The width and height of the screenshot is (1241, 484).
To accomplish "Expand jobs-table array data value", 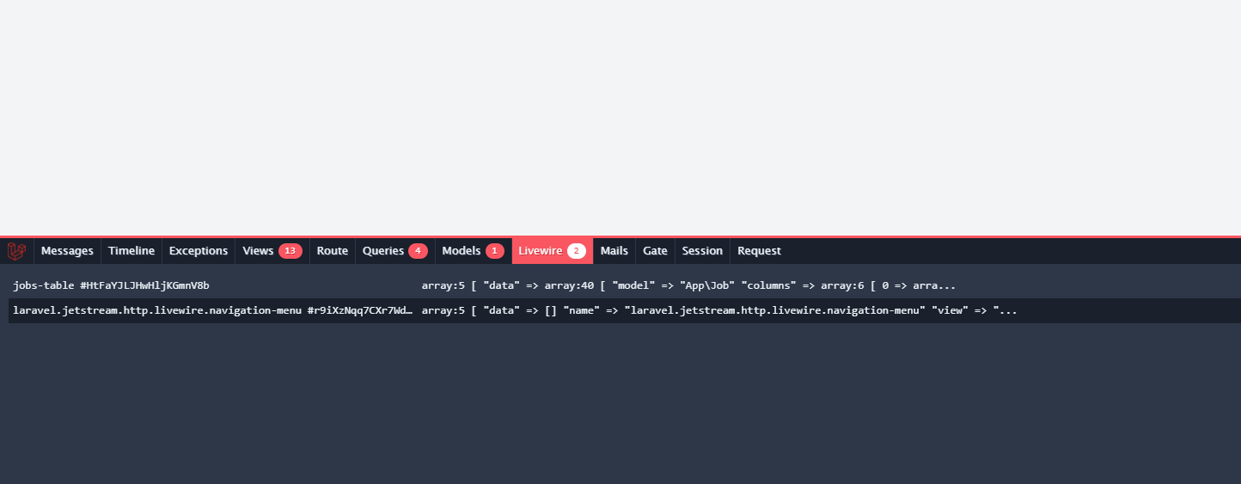I will [x=688, y=285].
